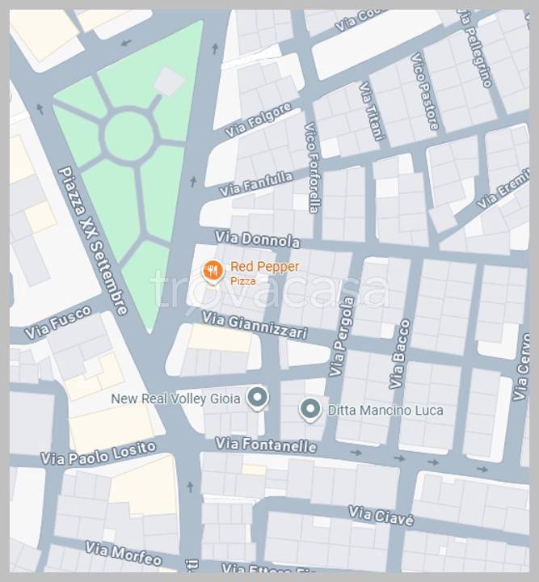
Task: Click the New Real Volley Gioia label
Action: coord(175,399)
